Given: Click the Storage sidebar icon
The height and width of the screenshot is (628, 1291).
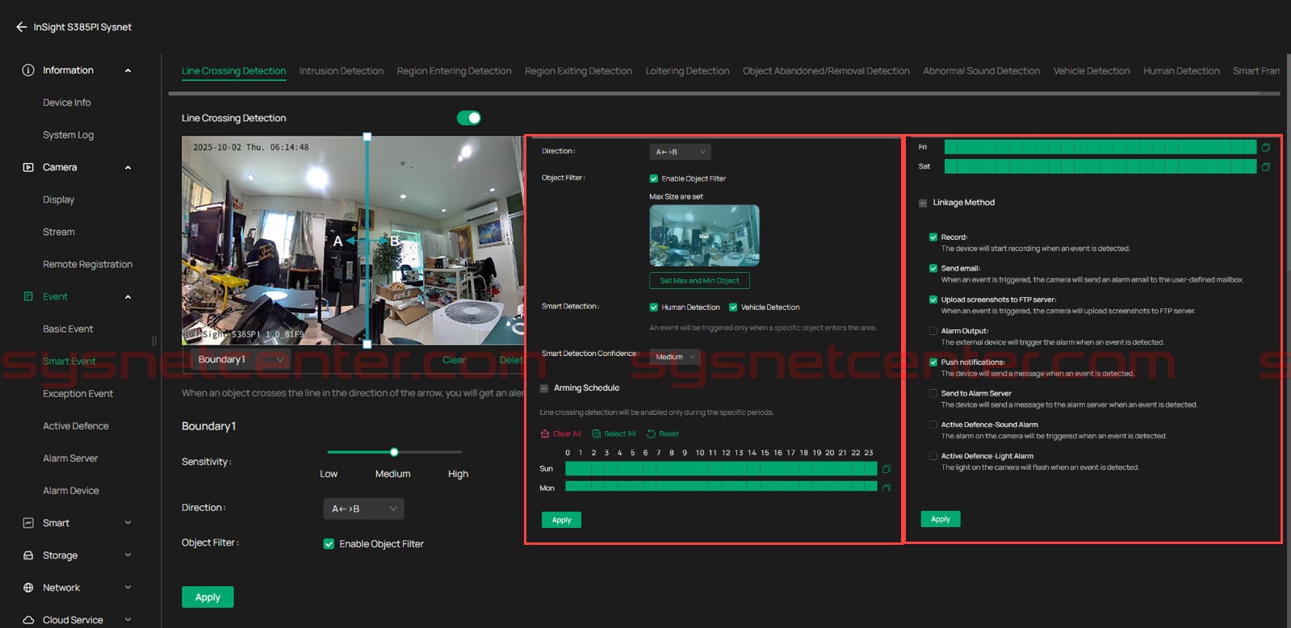Looking at the screenshot, I should pos(28,555).
